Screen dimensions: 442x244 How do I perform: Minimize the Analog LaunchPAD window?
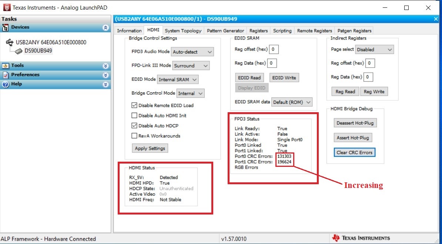point(385,8)
